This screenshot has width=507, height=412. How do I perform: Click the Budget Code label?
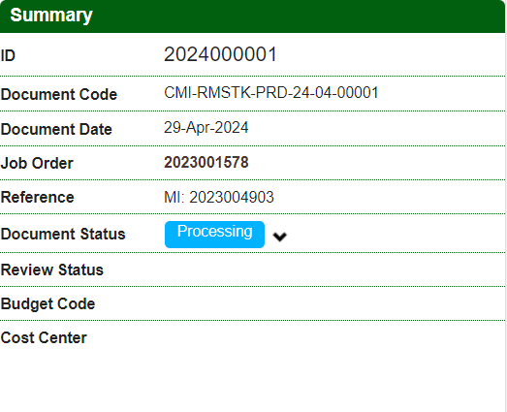tap(48, 303)
